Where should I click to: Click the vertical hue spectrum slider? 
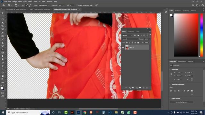point(201,35)
